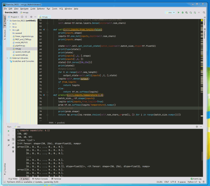Run the rnn configuration with the green play icon
210x186 pixels.
178,12
